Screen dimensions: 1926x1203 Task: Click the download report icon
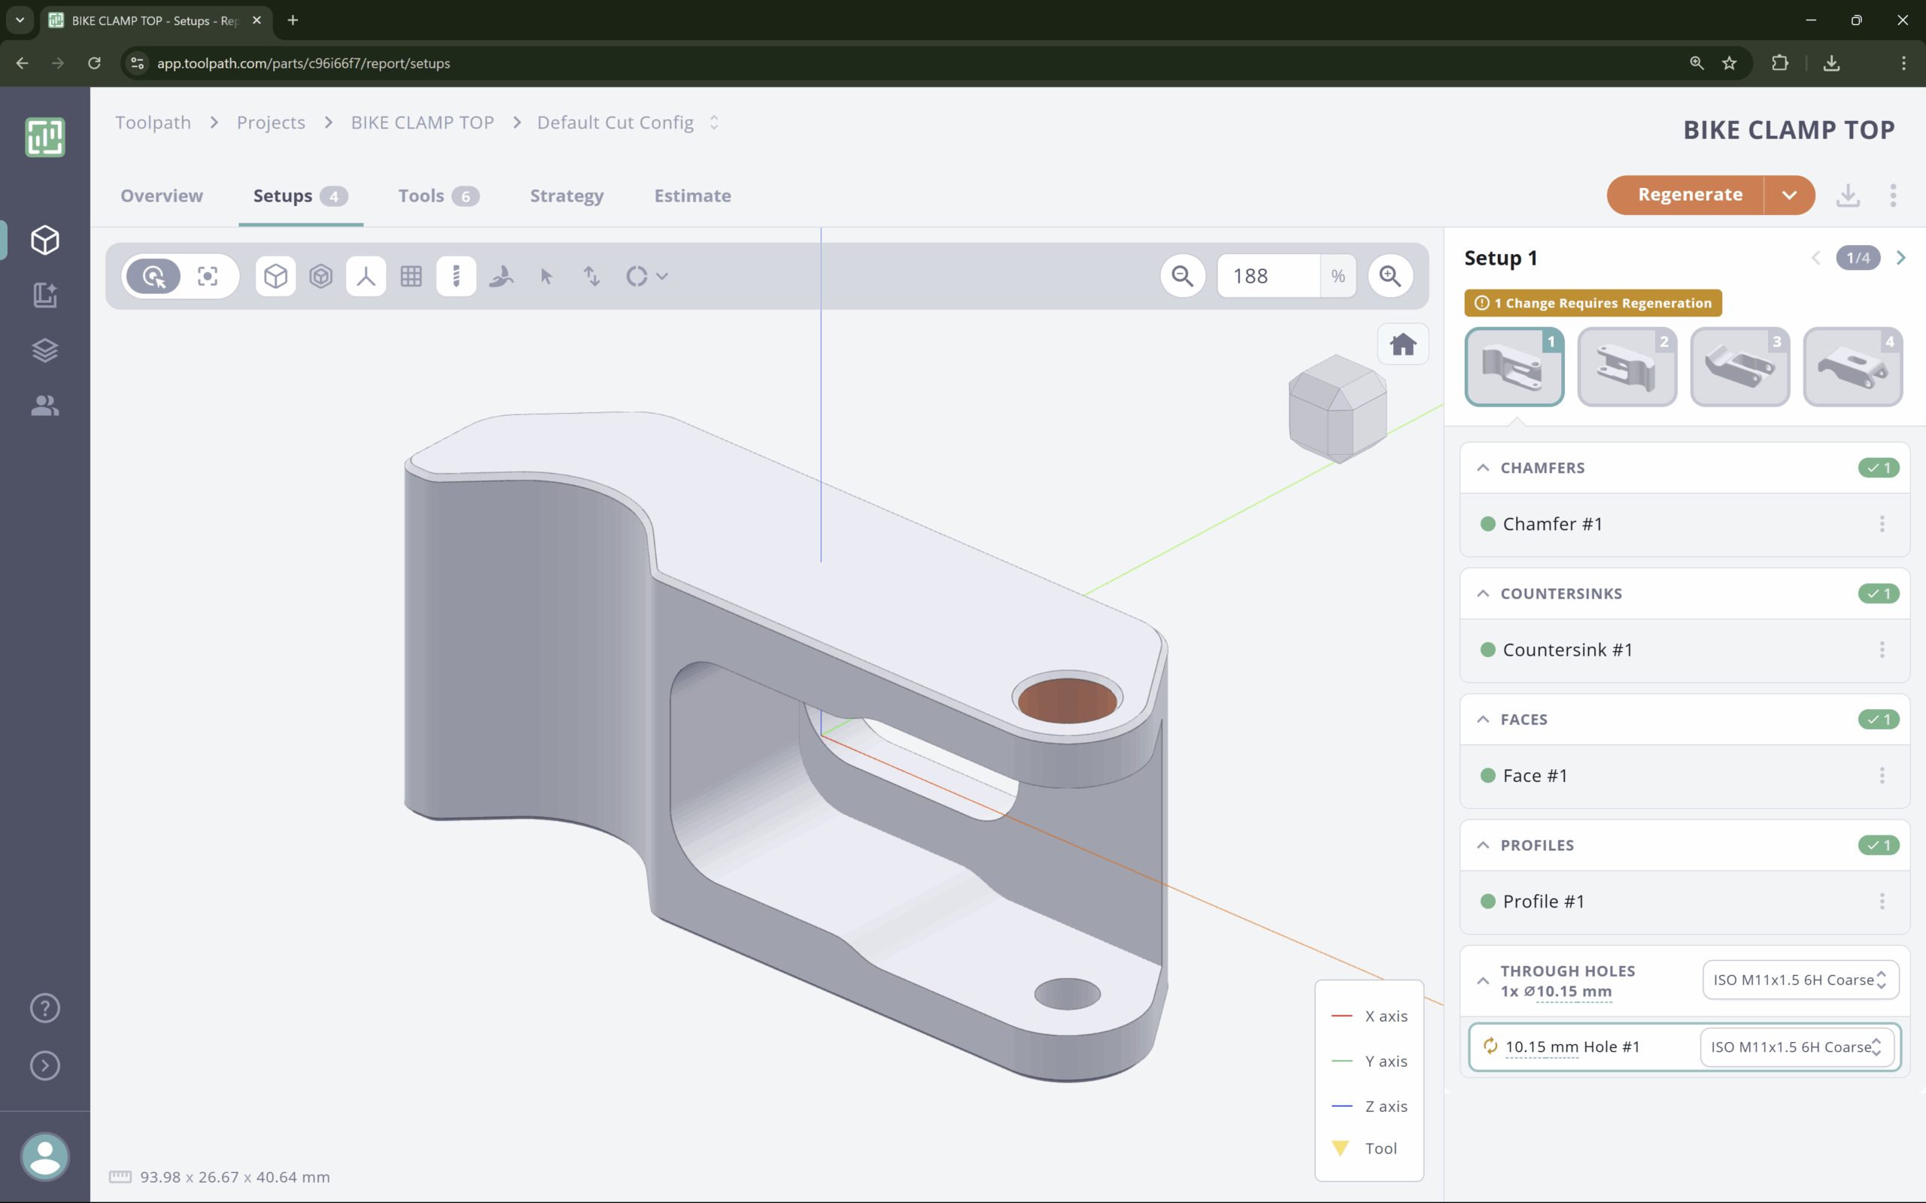[1847, 195]
